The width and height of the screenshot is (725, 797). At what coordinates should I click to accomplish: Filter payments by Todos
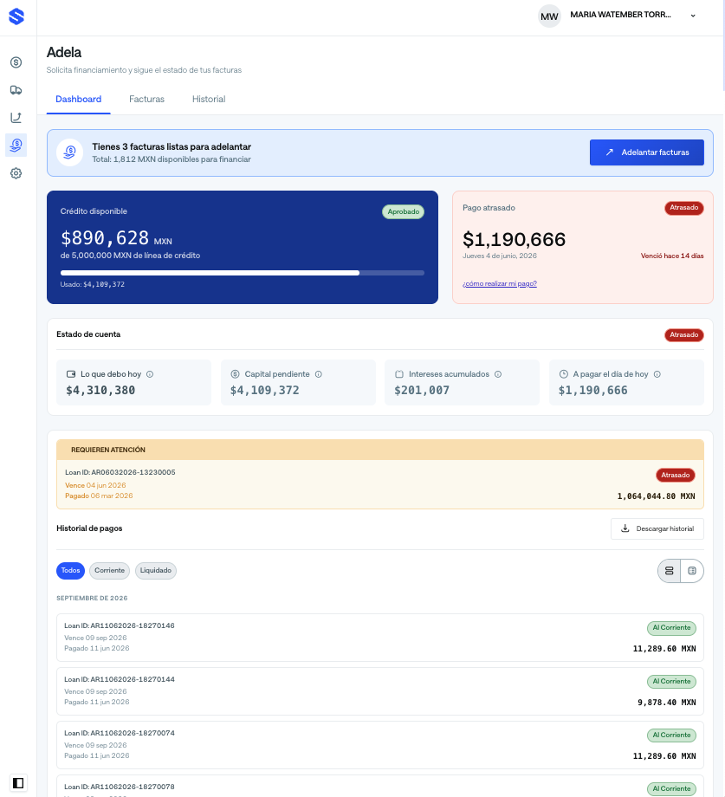click(71, 571)
